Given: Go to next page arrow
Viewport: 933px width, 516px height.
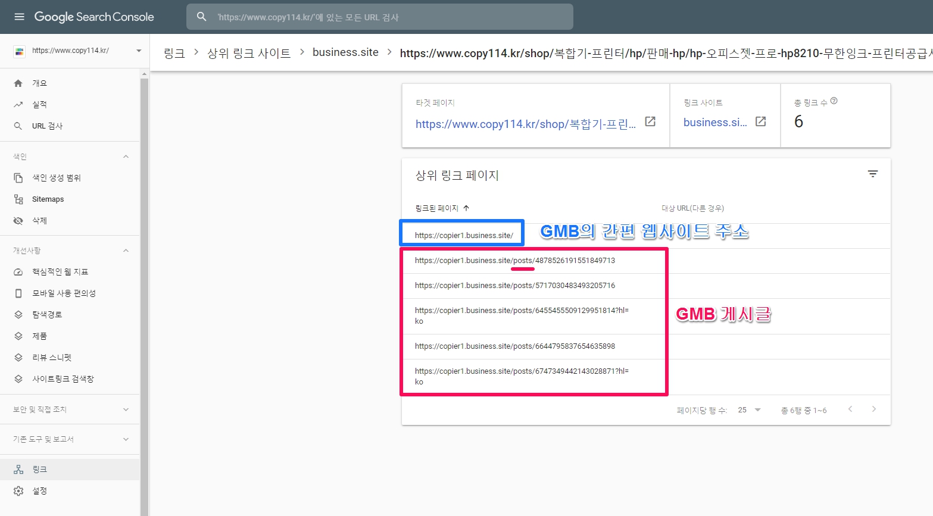Looking at the screenshot, I should click(x=874, y=409).
